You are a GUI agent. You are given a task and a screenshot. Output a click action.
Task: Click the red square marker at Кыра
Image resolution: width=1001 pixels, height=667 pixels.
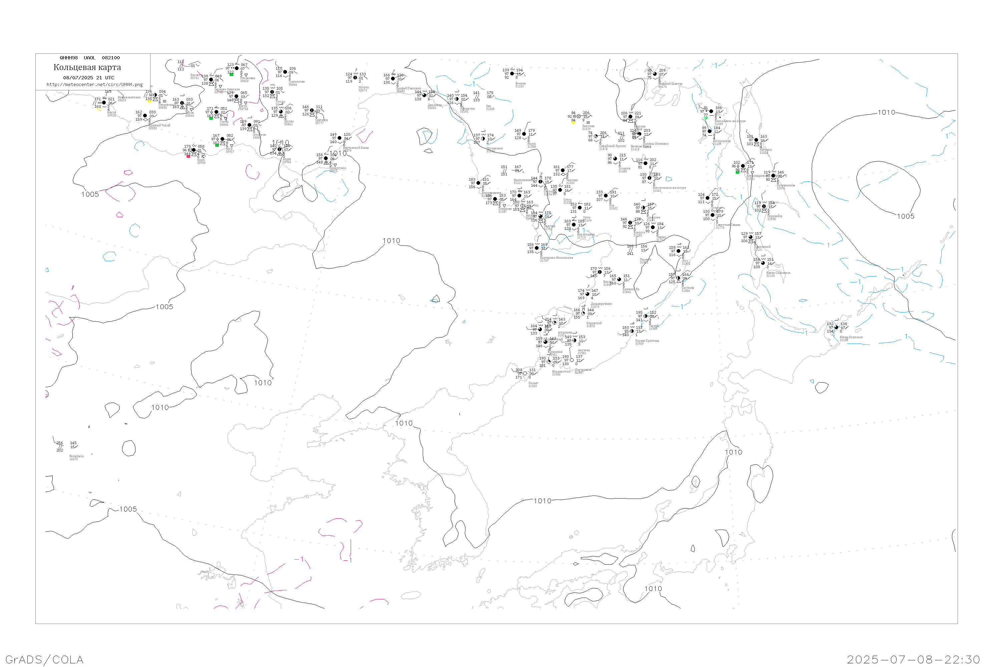coord(188,156)
